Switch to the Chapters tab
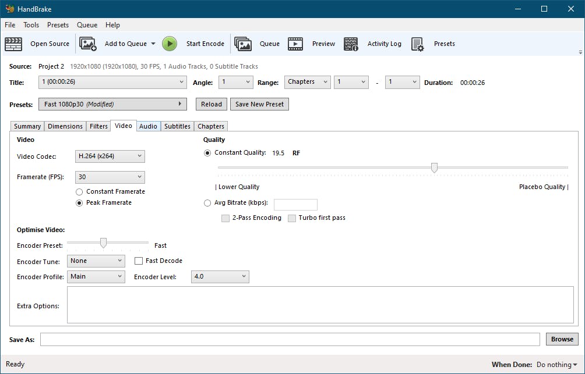585x374 pixels. coord(211,126)
